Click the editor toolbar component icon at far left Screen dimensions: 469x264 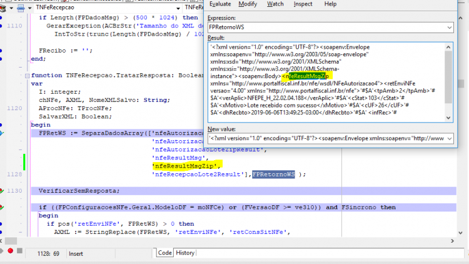[3, 8]
